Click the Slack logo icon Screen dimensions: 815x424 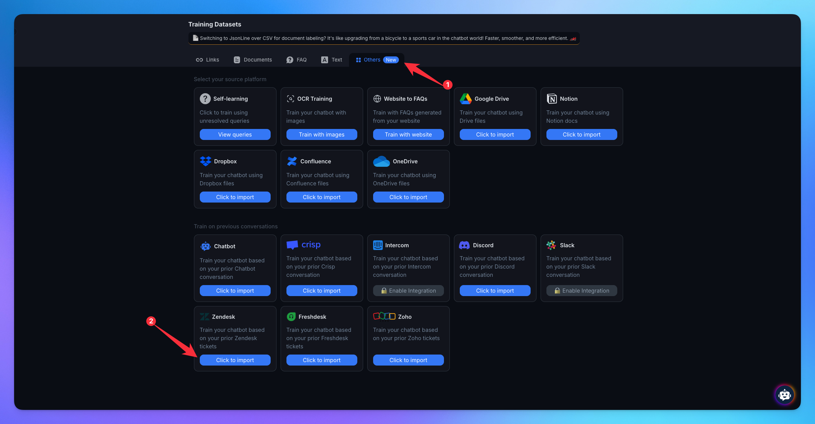click(x=551, y=245)
